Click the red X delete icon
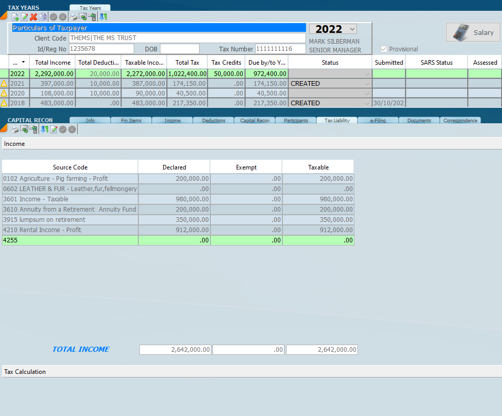Image resolution: width=502 pixels, height=416 pixels. (33, 17)
